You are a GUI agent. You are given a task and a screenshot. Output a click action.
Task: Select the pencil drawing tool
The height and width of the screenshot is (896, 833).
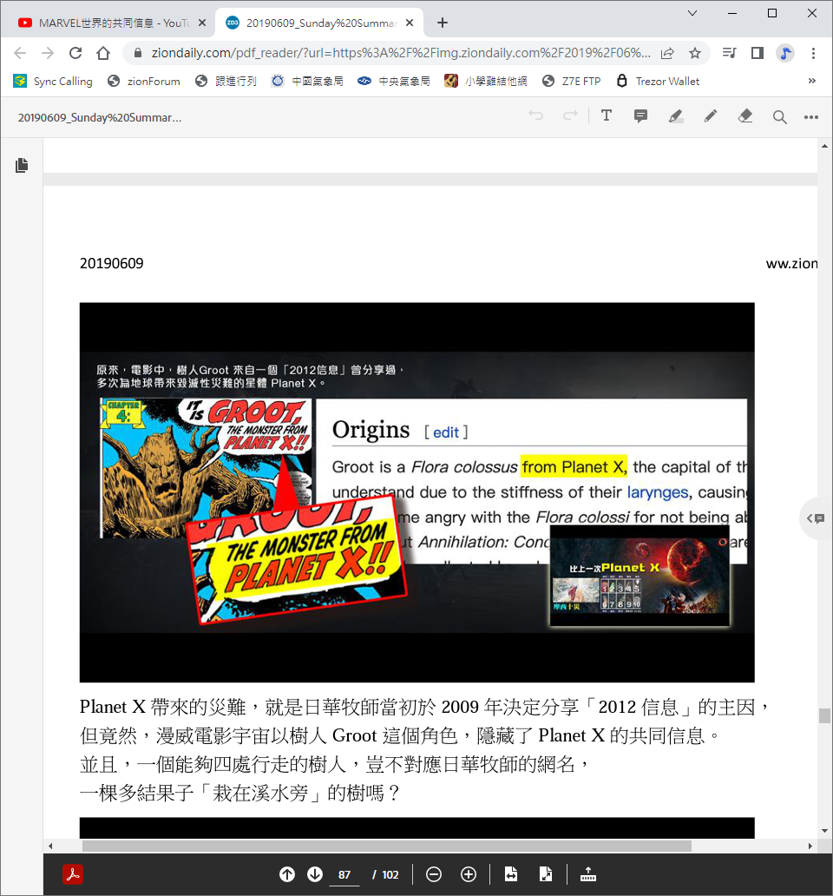pos(711,116)
